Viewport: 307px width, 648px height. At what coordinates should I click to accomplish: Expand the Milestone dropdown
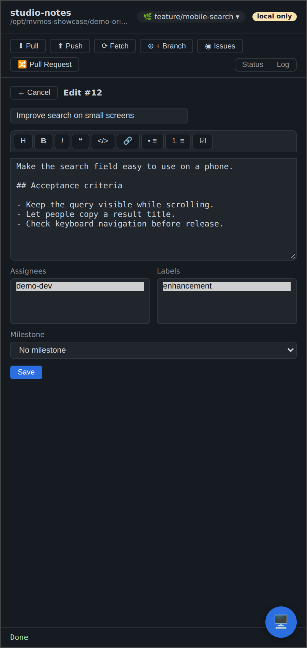click(x=153, y=350)
